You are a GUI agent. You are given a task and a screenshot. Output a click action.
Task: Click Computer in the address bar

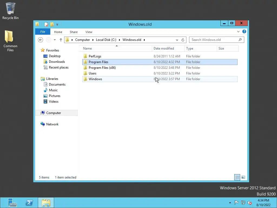pos(83,40)
